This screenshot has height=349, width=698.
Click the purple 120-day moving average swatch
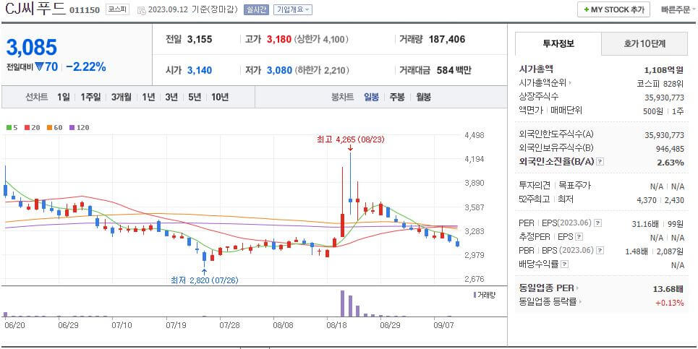point(72,128)
